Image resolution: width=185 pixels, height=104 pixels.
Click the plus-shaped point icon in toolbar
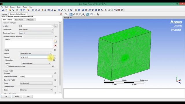tap(68, 10)
